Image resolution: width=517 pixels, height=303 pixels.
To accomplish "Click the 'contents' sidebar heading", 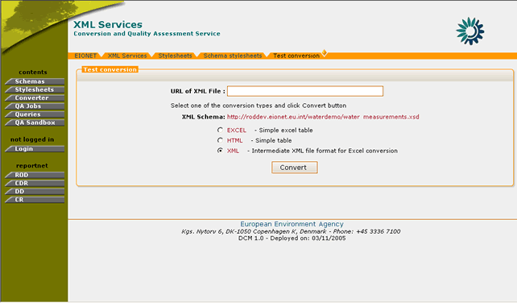I will (x=33, y=72).
